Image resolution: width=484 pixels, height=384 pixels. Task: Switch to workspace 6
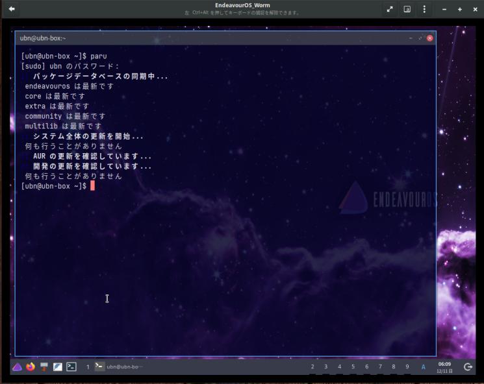click(x=366, y=366)
